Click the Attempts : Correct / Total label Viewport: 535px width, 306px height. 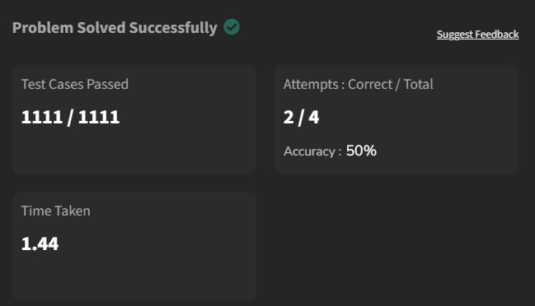click(359, 85)
